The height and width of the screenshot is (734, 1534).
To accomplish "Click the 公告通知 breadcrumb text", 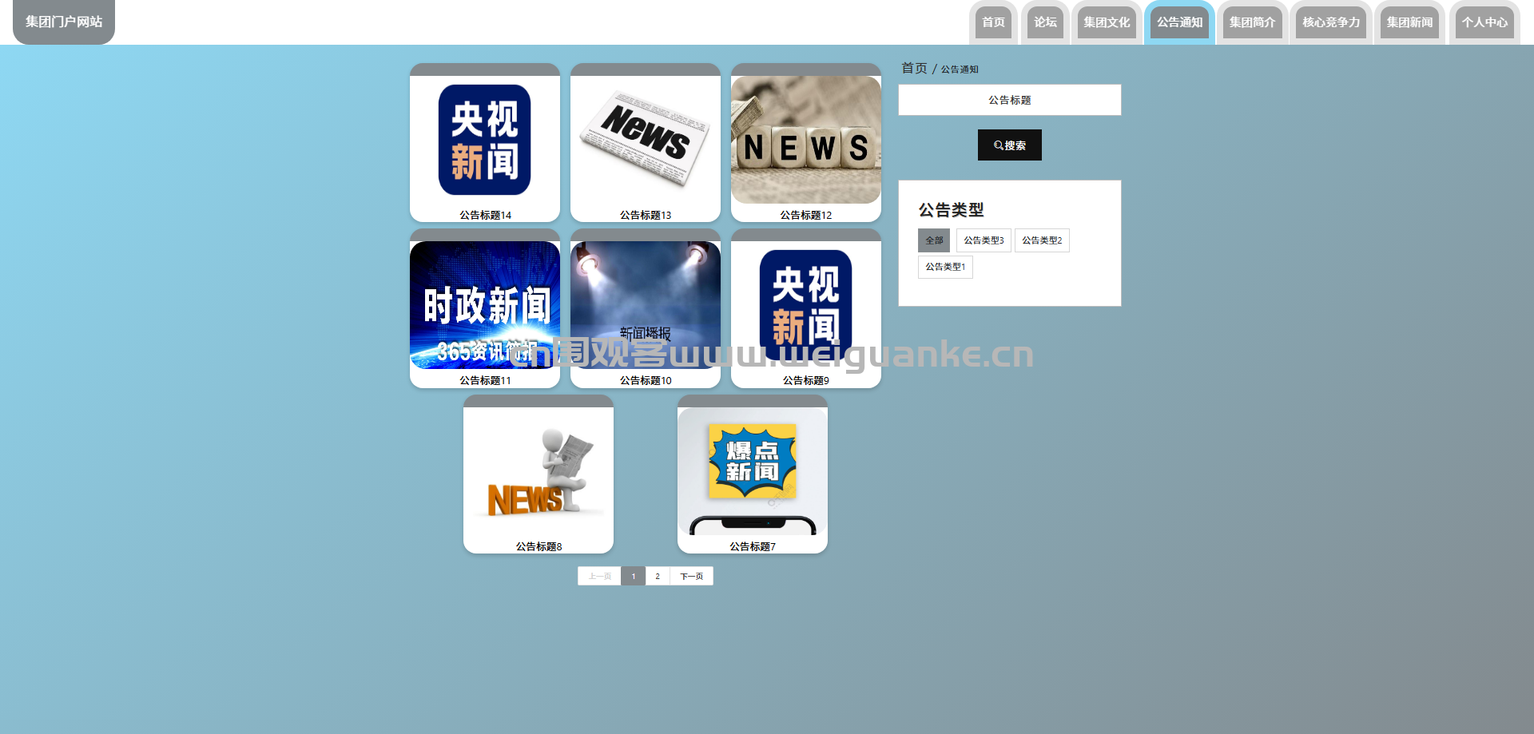I will (x=960, y=69).
